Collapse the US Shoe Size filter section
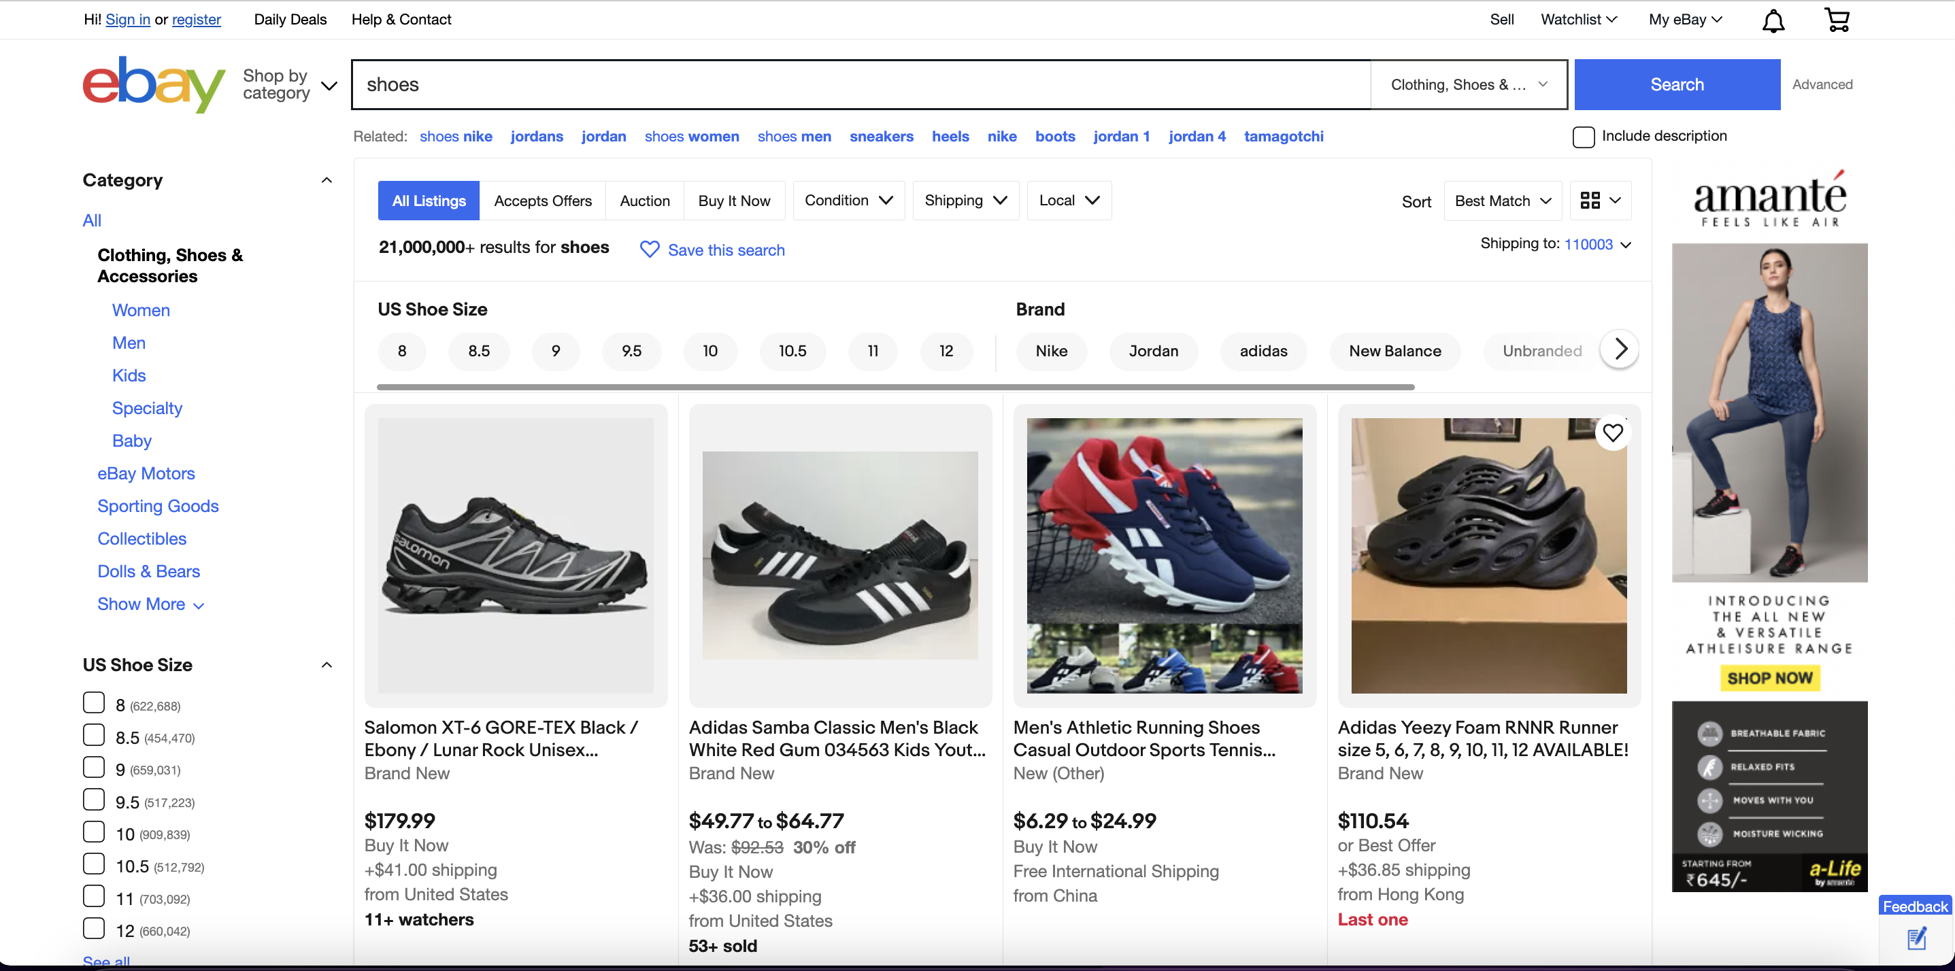The height and width of the screenshot is (971, 1955). 327,664
